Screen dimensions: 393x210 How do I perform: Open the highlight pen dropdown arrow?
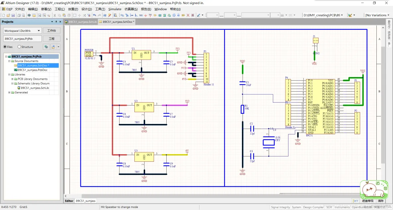click(x=202, y=15)
